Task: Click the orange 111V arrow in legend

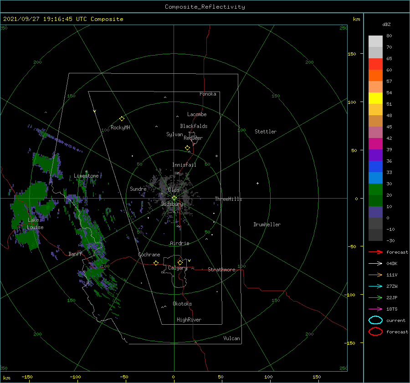Action: (375, 275)
